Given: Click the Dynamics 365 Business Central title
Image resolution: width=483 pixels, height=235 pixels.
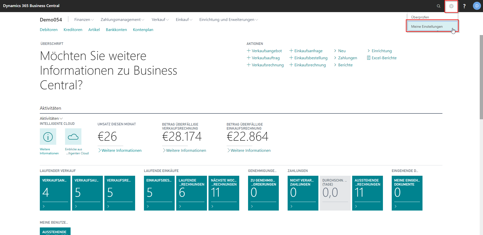Looking at the screenshot, I should pos(31,6).
